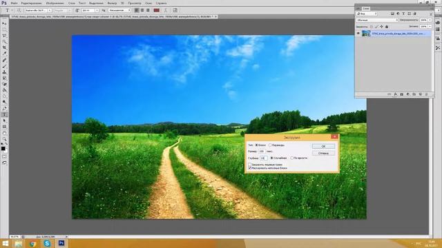
Task: Open the Окно menu
Action: pyautogui.click(x=148, y=3)
